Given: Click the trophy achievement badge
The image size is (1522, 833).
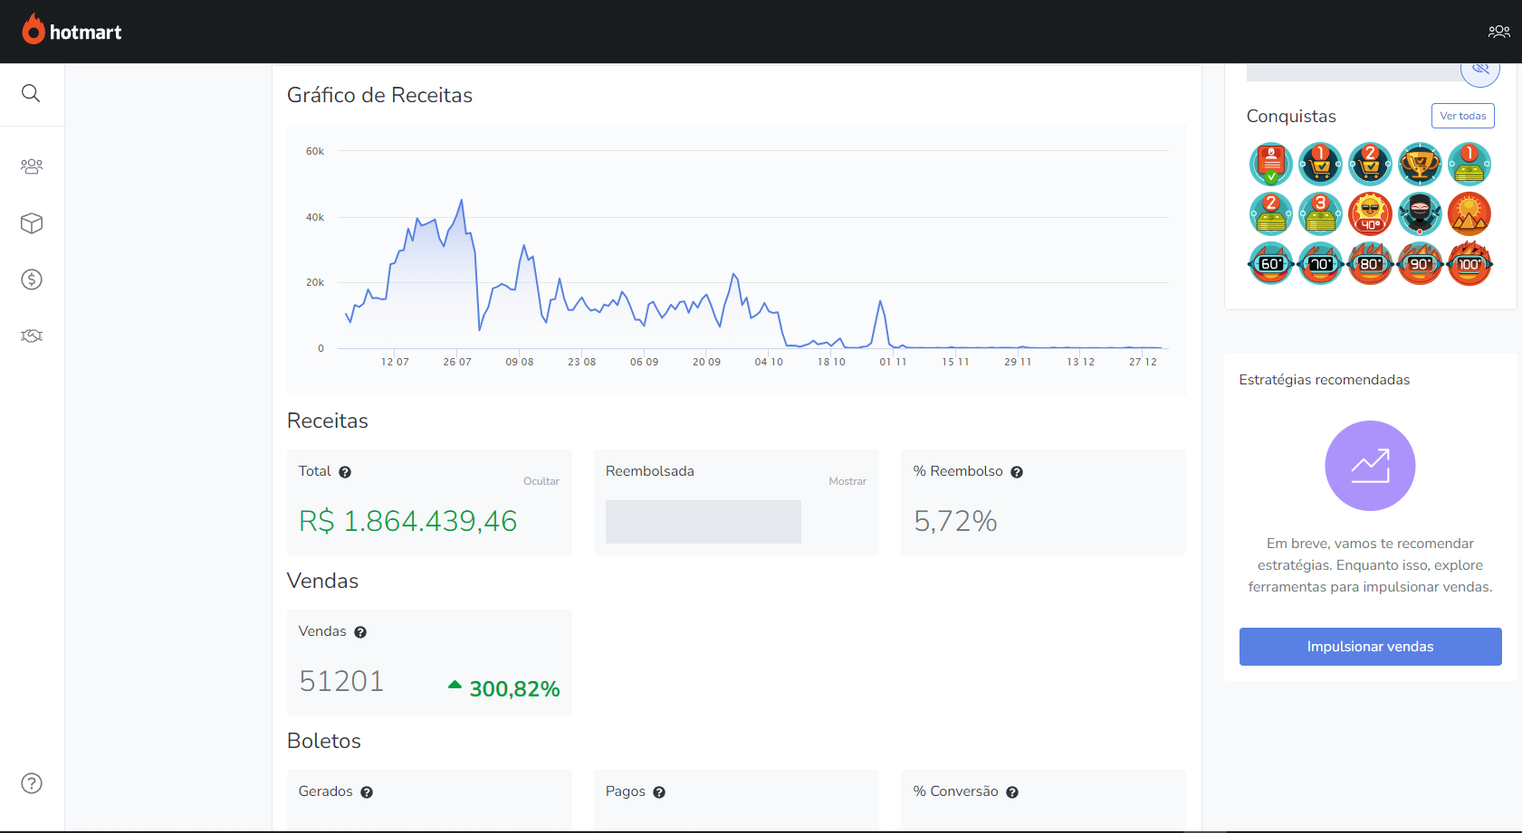Looking at the screenshot, I should tap(1420, 165).
